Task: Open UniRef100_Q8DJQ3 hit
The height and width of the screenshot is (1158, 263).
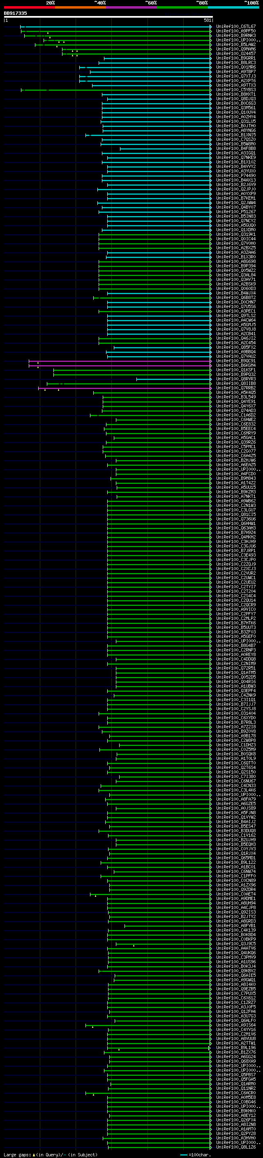Action: pos(235,99)
